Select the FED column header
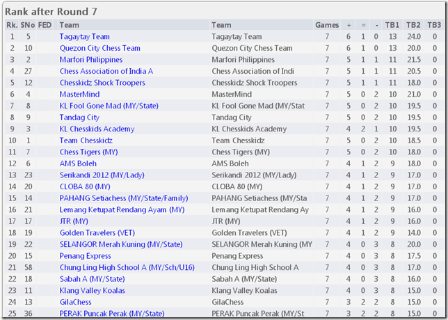 click(45, 25)
